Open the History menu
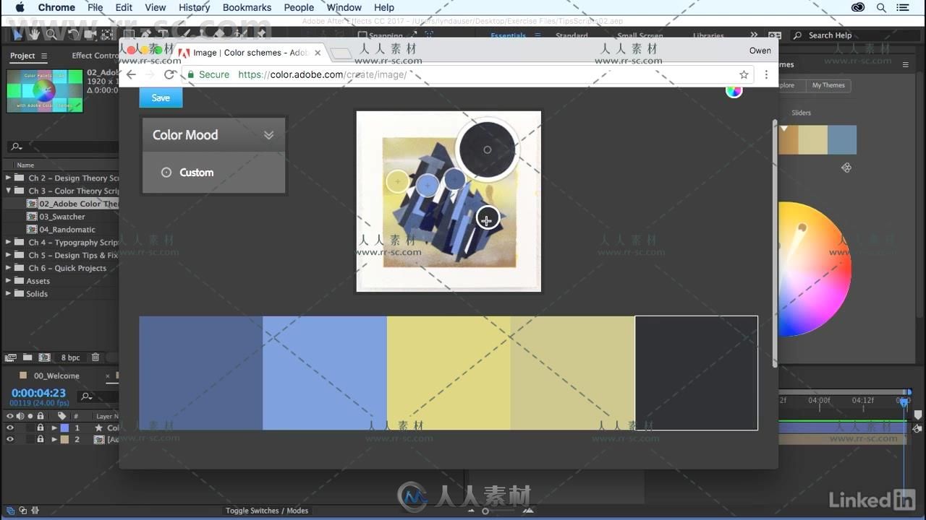 point(194,7)
